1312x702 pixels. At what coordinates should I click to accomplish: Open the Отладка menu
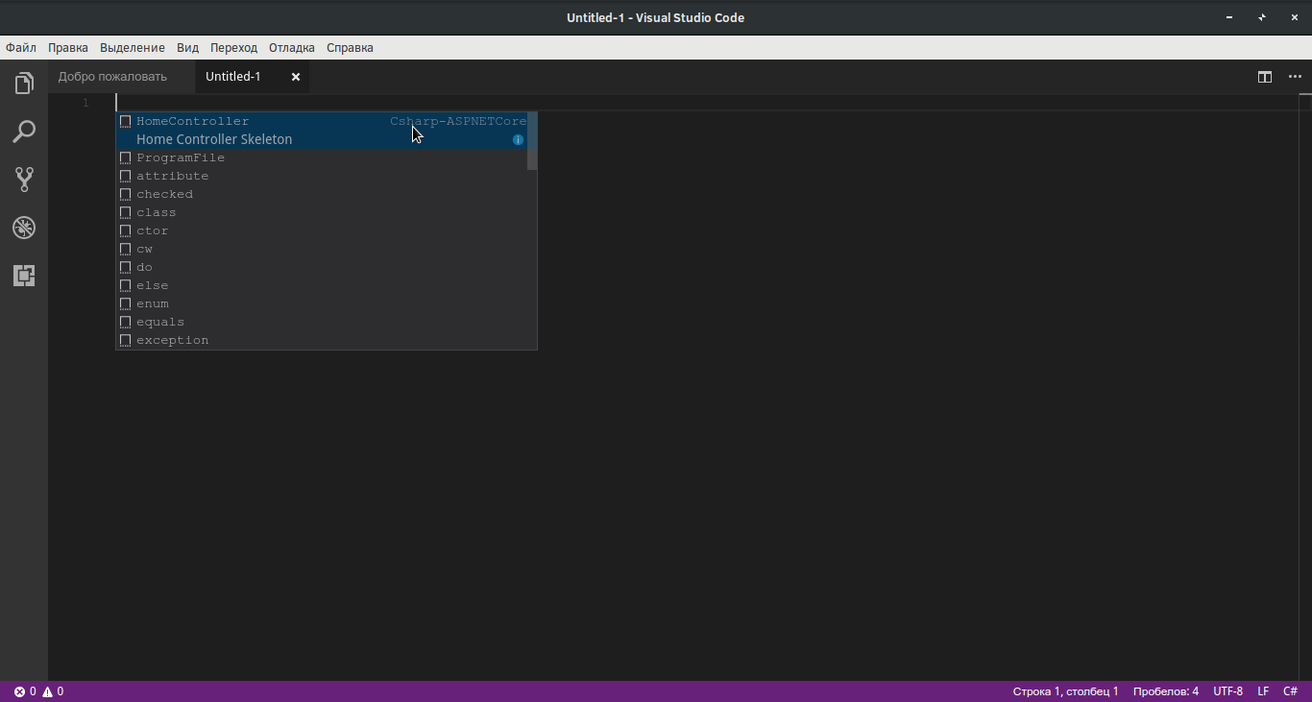tap(292, 47)
